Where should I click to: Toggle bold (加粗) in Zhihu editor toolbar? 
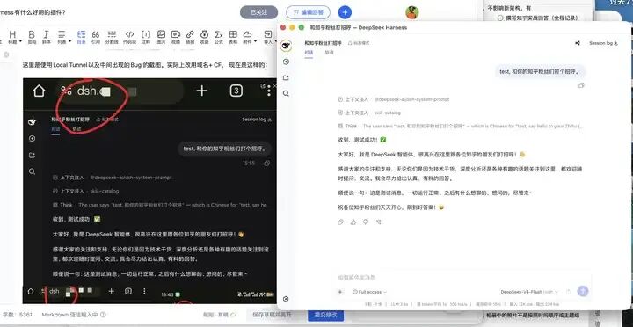(x=32, y=36)
